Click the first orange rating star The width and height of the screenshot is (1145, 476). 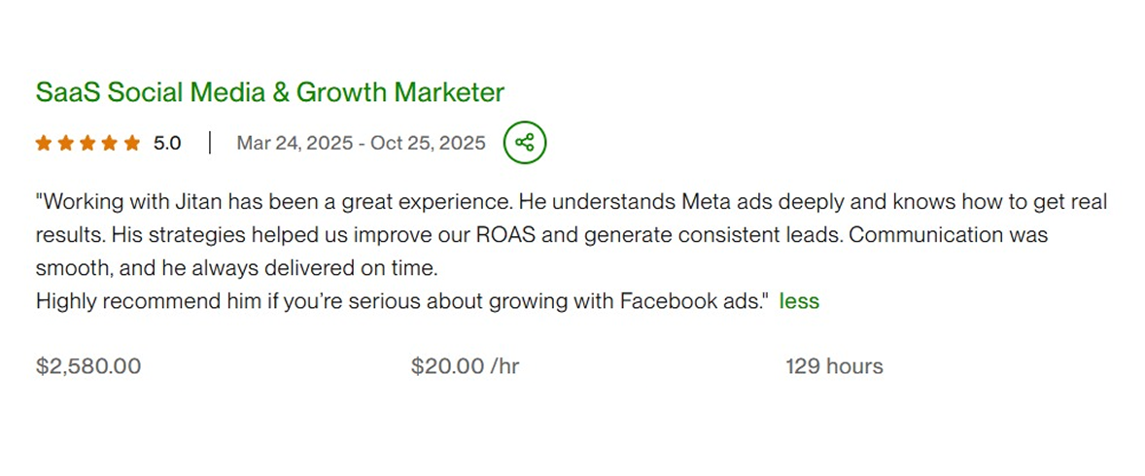coord(44,144)
